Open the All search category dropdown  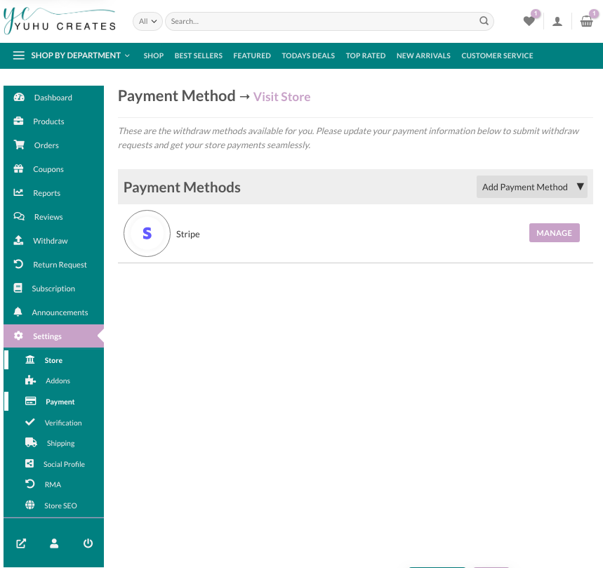[147, 21]
